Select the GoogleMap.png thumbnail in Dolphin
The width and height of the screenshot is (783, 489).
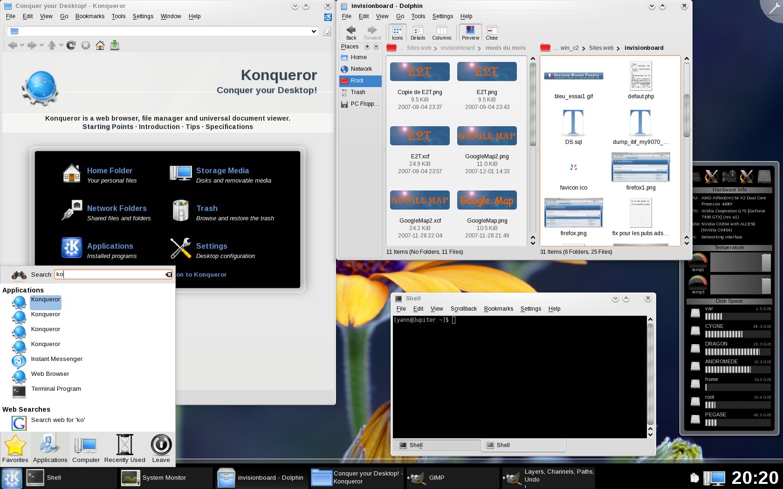coord(487,200)
